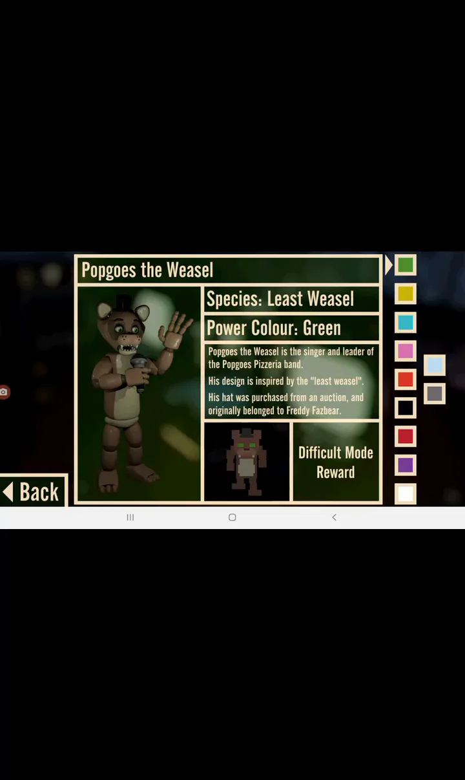Image resolution: width=465 pixels, height=780 pixels.
Task: Click the 'singer and leader' description line
Action: point(291,358)
